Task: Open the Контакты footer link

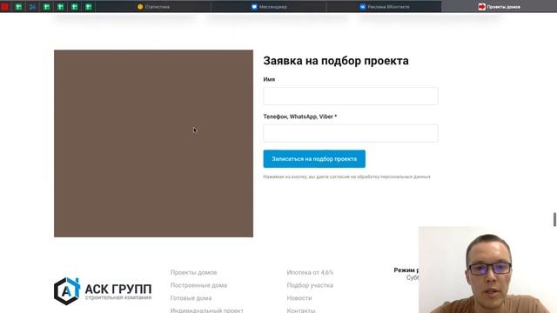Action: coord(301,310)
